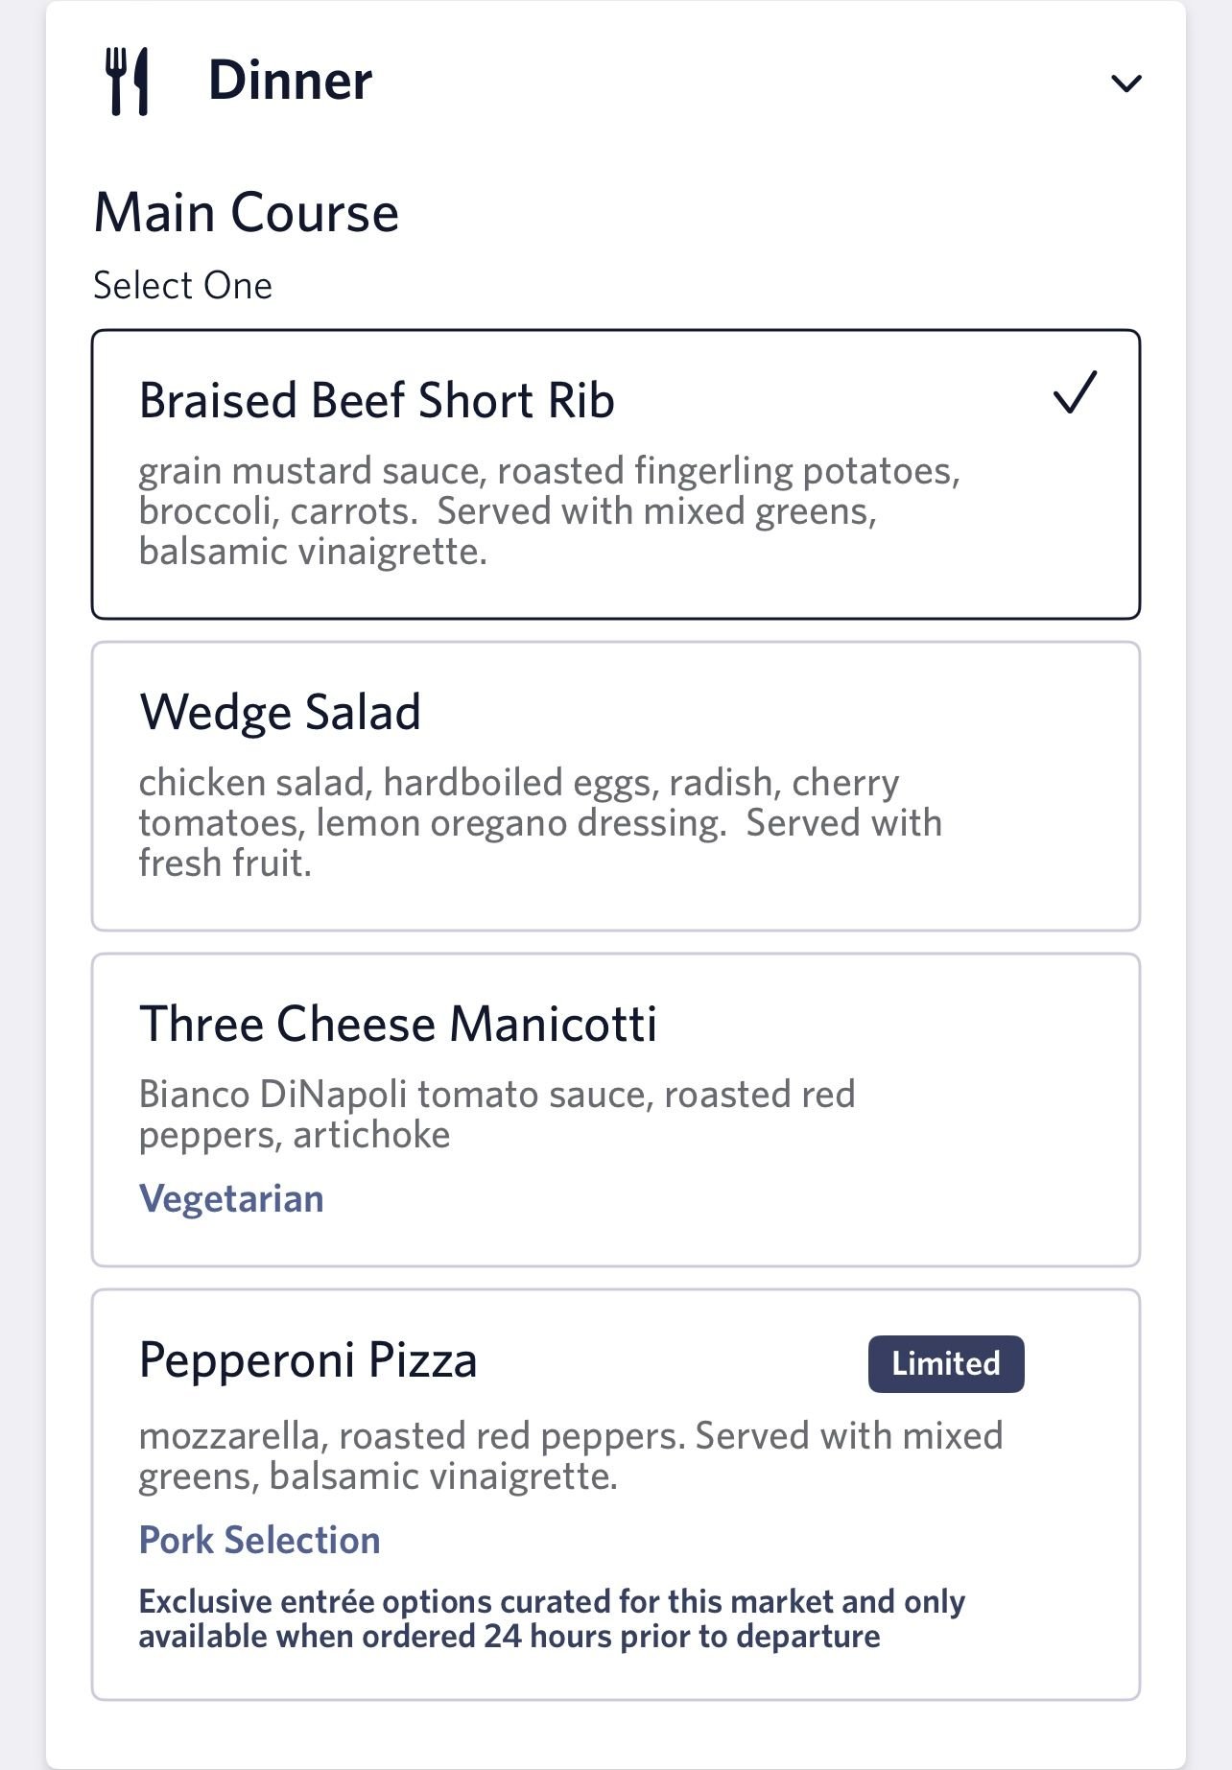Click the Pork Selection label
Viewport: 1232px width, 1770px height.
click(x=260, y=1540)
